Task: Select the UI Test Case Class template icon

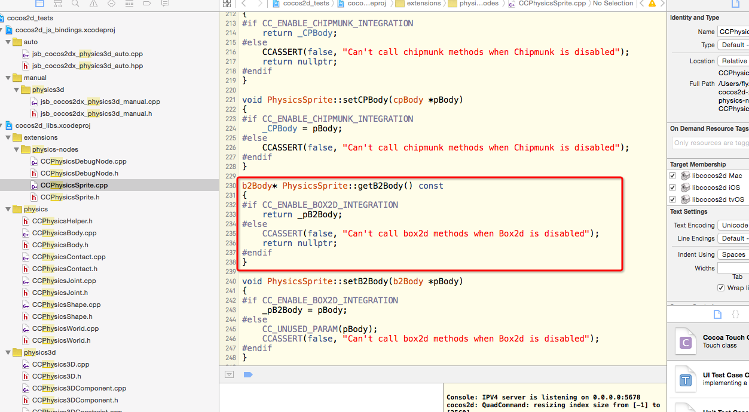Action: tap(686, 379)
